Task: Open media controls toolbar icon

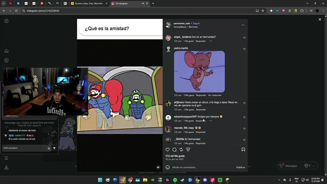Action: [311, 11]
